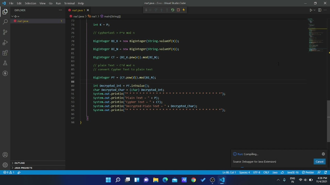Open the Source Control view
This screenshot has width=330, height=185.
click(5, 32)
